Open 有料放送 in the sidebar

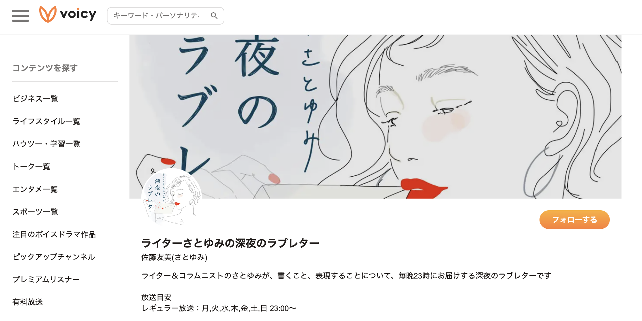click(28, 302)
